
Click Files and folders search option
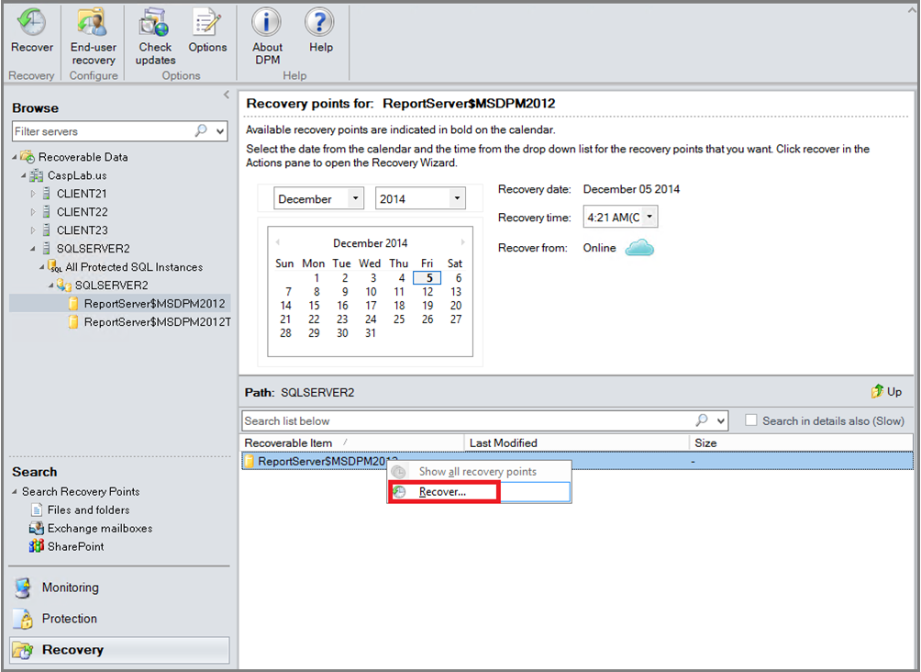click(87, 510)
